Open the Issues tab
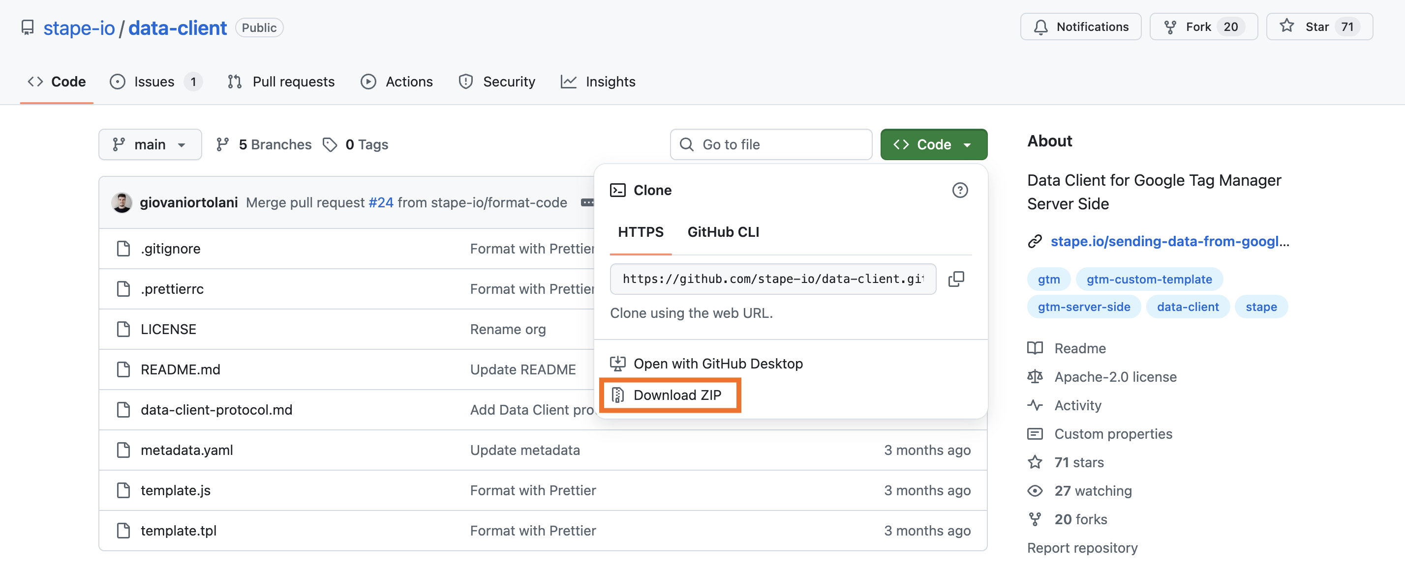The image size is (1405, 564). [155, 82]
